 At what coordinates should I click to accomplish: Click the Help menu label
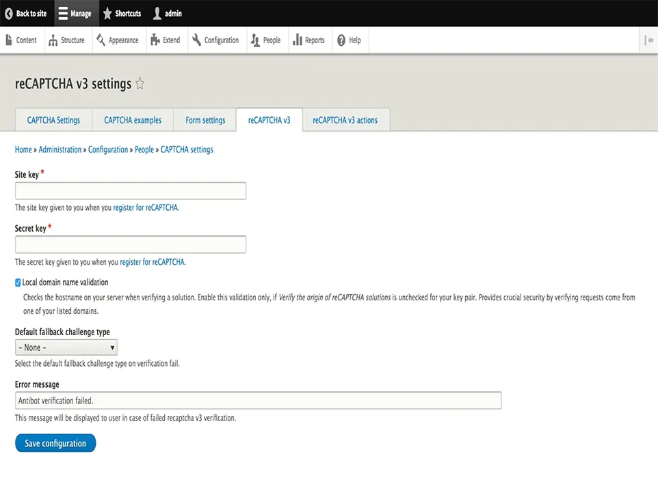[x=354, y=40]
